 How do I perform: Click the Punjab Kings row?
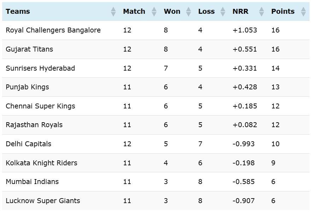tap(156, 87)
